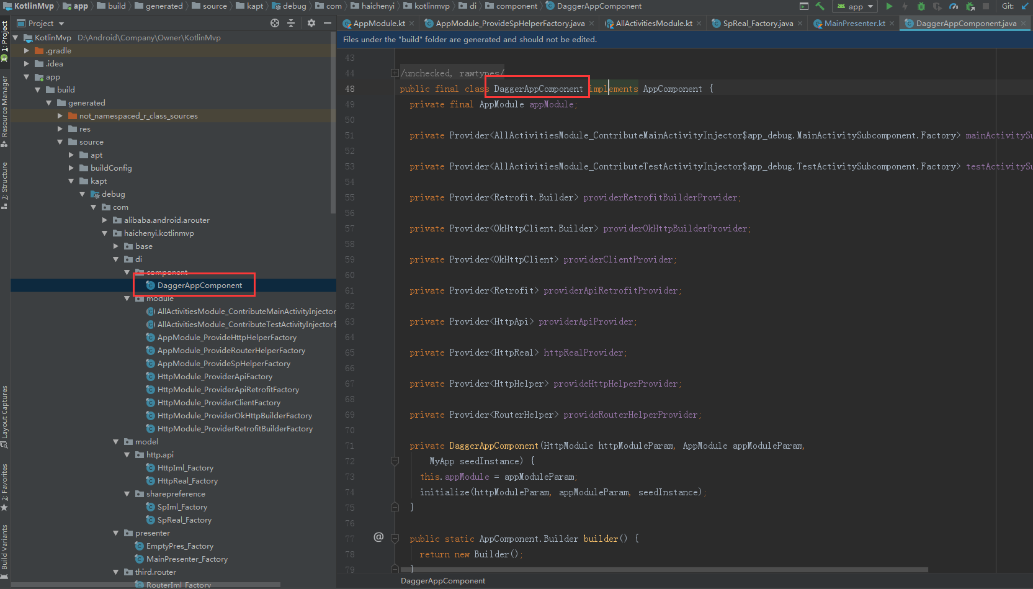Select HttpImI_Factory in http.api

point(186,468)
